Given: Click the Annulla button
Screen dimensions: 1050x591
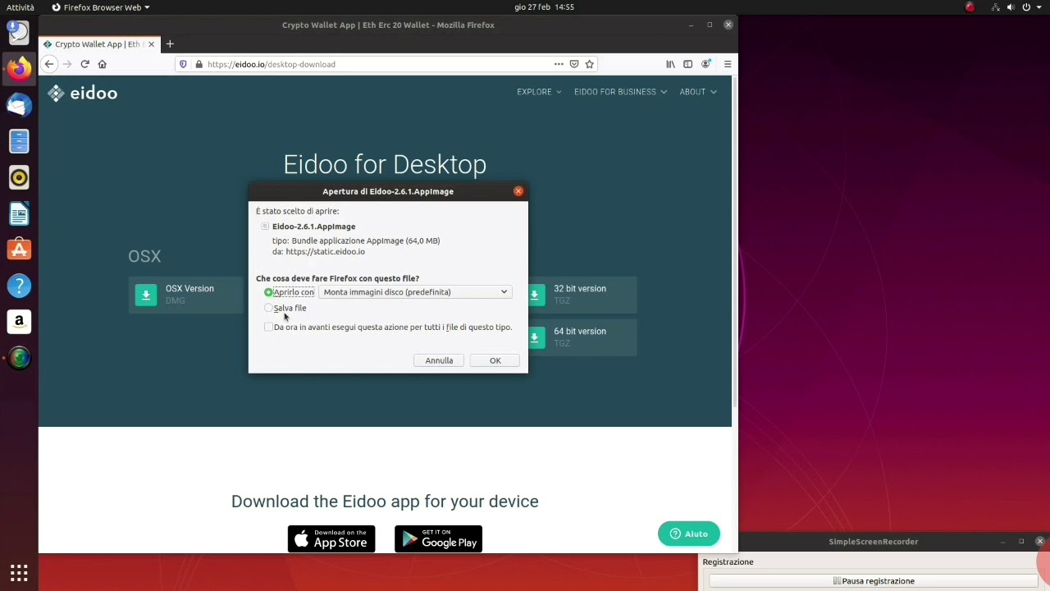Looking at the screenshot, I should tap(439, 360).
